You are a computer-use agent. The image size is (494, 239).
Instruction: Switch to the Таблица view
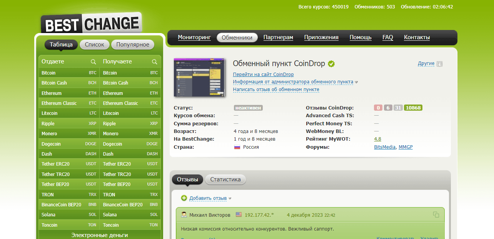[61, 45]
